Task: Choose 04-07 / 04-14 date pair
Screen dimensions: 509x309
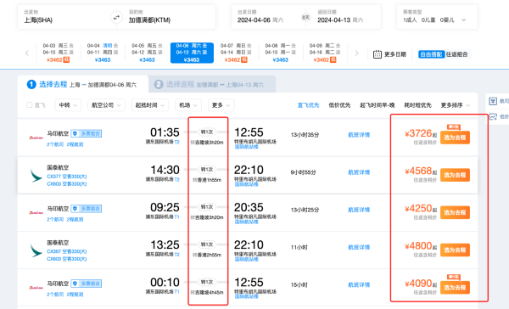Action: coord(236,53)
